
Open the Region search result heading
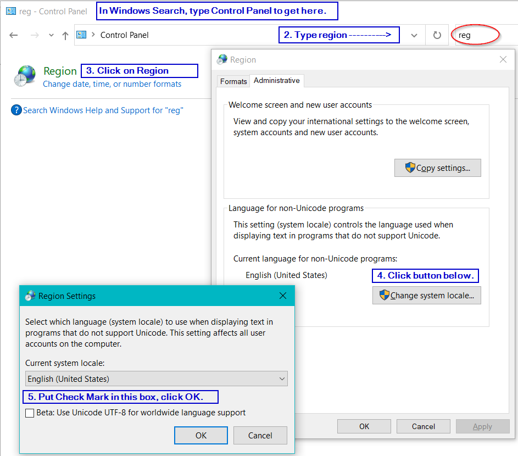(60, 71)
